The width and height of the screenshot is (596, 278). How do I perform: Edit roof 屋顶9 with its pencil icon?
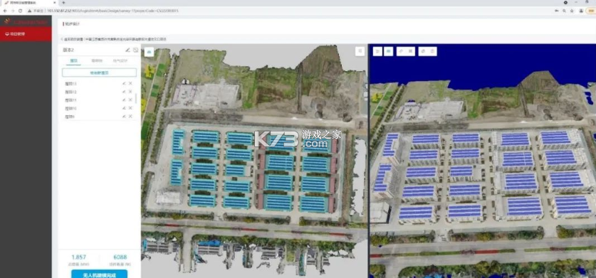coord(124,116)
